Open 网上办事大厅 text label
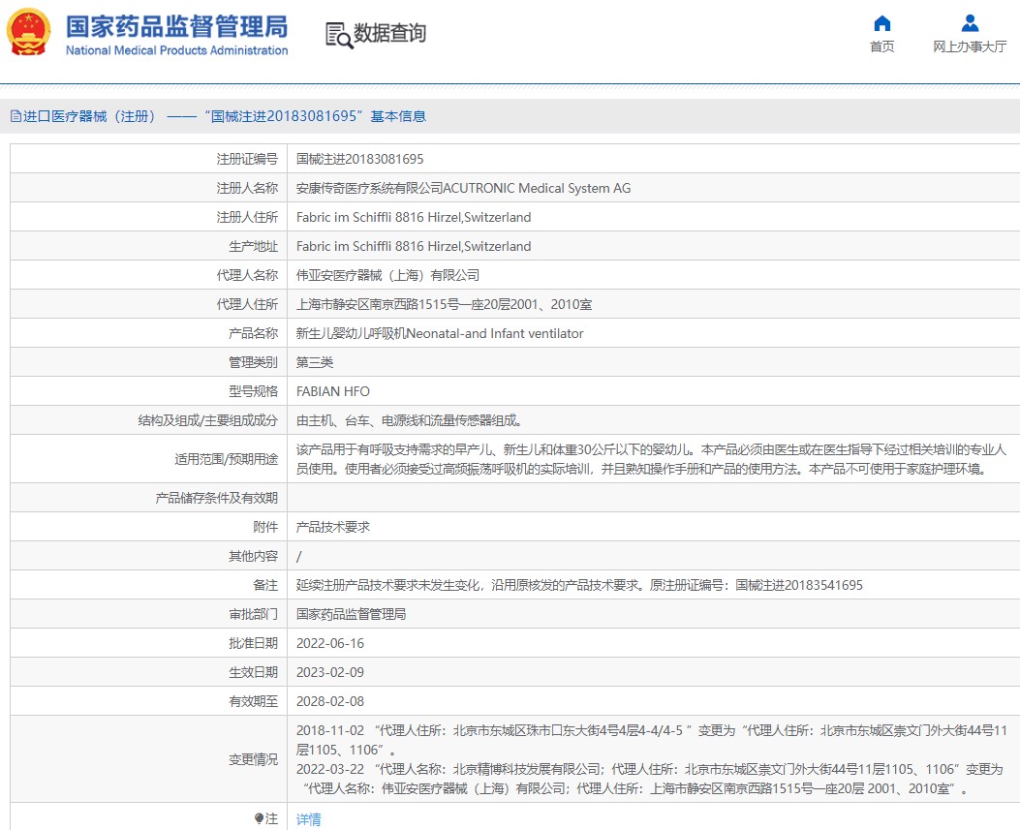 970,46
